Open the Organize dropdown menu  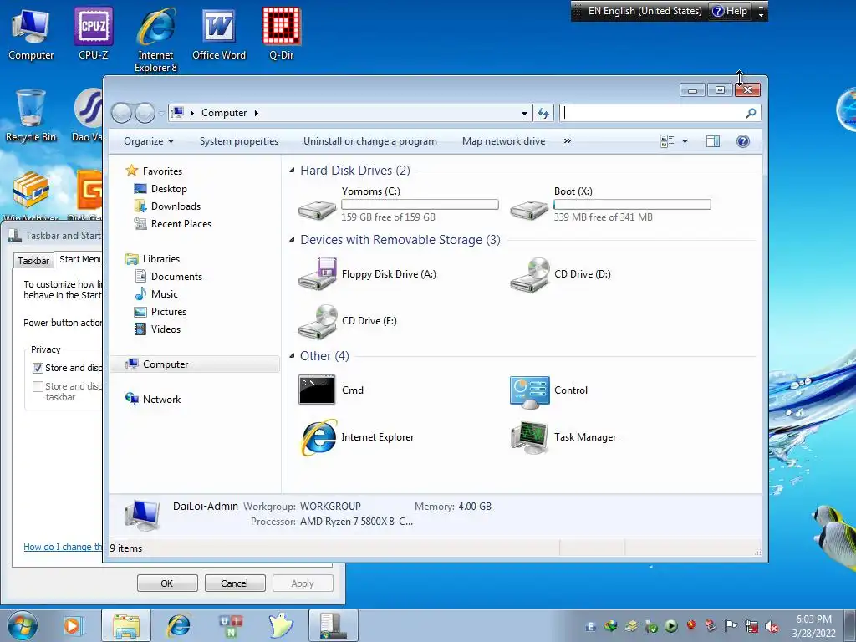tap(149, 141)
